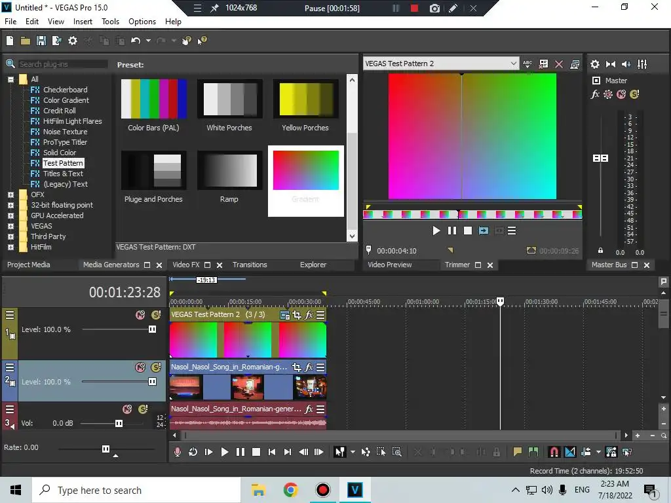Open the Edit menu
671x503 pixels.
[31, 22]
